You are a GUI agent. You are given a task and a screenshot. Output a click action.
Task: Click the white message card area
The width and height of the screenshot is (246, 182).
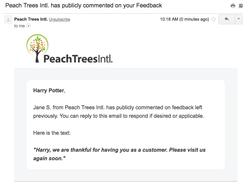click(126, 125)
